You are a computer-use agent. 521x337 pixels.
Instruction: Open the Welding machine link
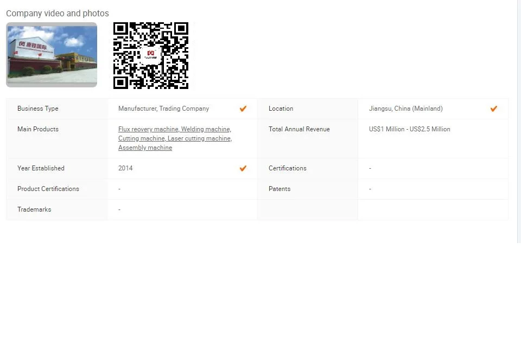206,129
